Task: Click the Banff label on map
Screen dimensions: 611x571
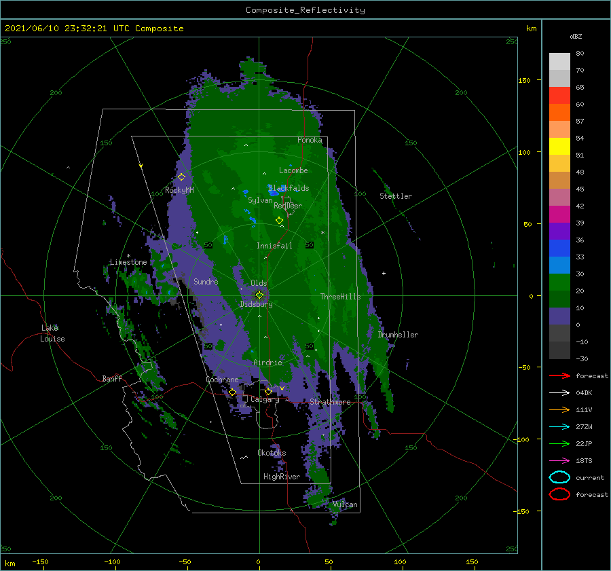Action: point(112,378)
